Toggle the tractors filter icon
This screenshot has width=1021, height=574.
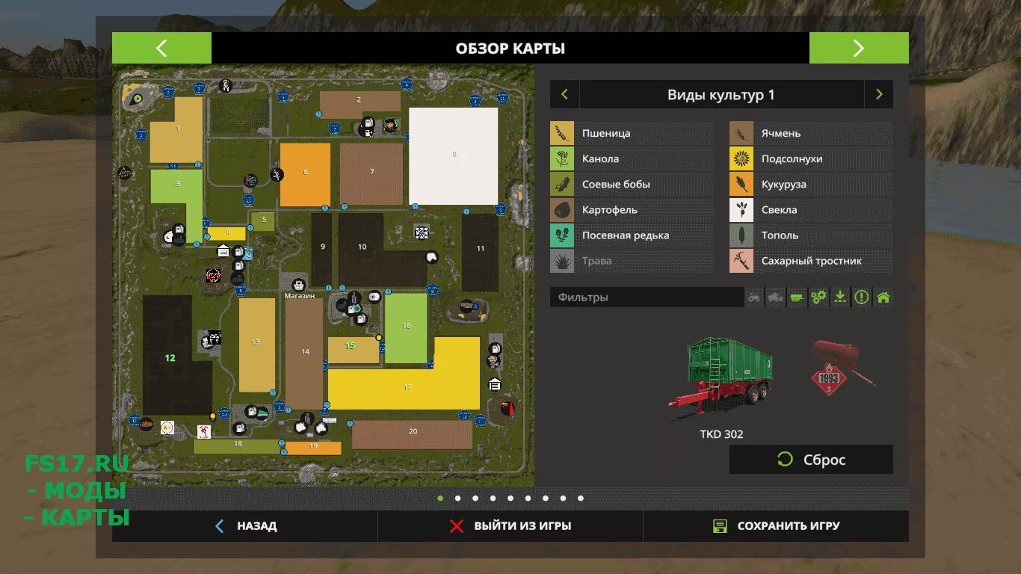755,297
